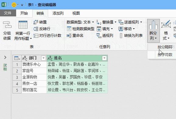The image size is (176, 119).
Task: Click the 对行进行计数 count icon
Action: coord(36,36)
